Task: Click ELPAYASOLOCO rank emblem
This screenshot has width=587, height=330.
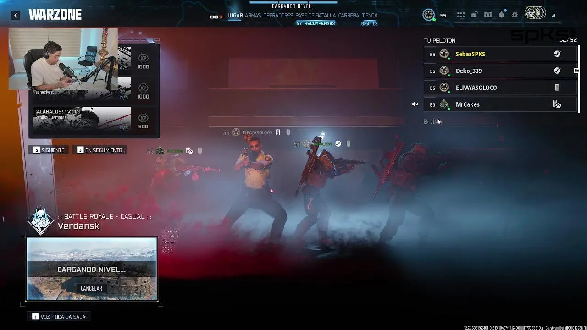Action: click(x=444, y=88)
